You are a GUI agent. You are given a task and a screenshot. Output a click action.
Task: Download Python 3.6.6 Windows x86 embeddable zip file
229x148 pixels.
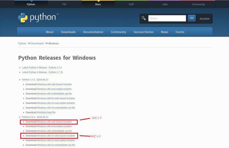[54, 131]
